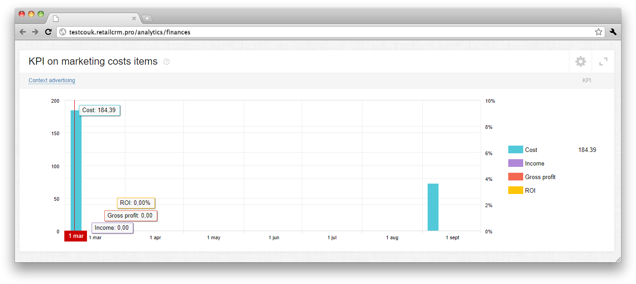Screen dimensions: 636x284
Task: Open the Context advertising dropdown link
Action: [x=52, y=80]
